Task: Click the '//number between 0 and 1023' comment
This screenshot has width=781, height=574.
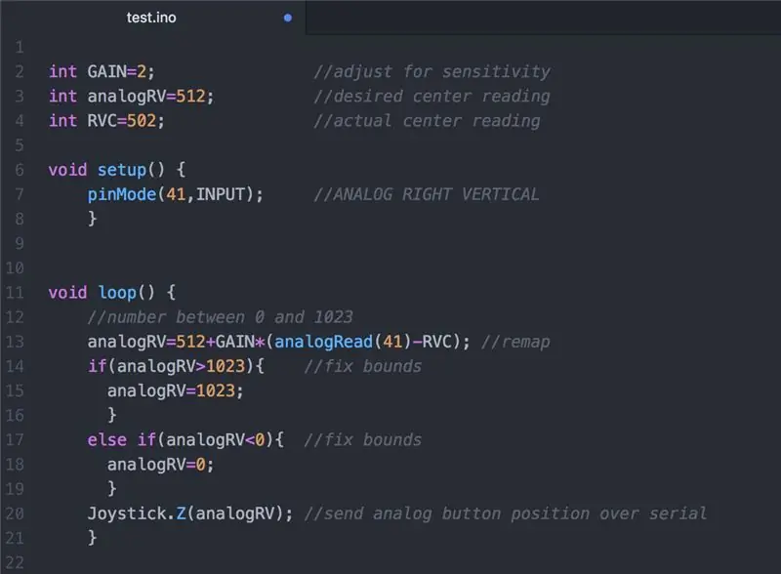Action: 221,317
